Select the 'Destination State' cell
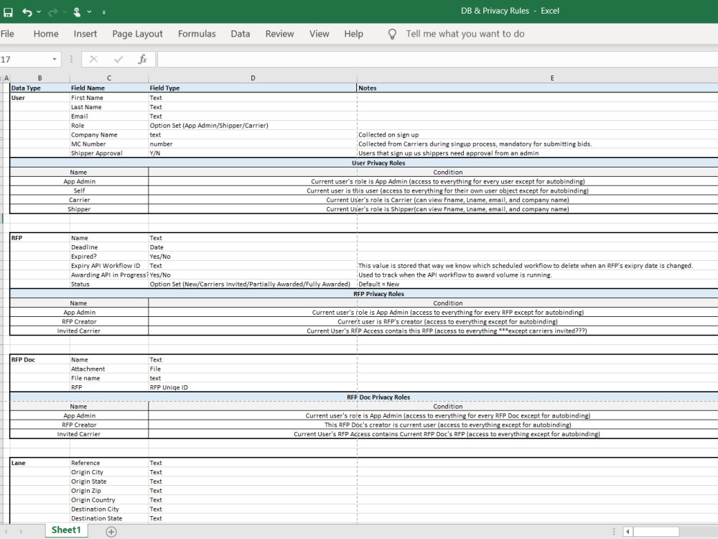The width and height of the screenshot is (718, 539). point(109,518)
